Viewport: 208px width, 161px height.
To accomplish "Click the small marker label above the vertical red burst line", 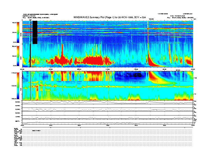I will click(151, 19).
